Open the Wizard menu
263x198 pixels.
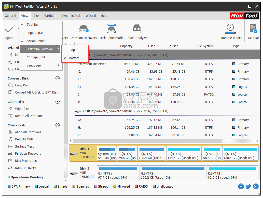[x=91, y=16]
